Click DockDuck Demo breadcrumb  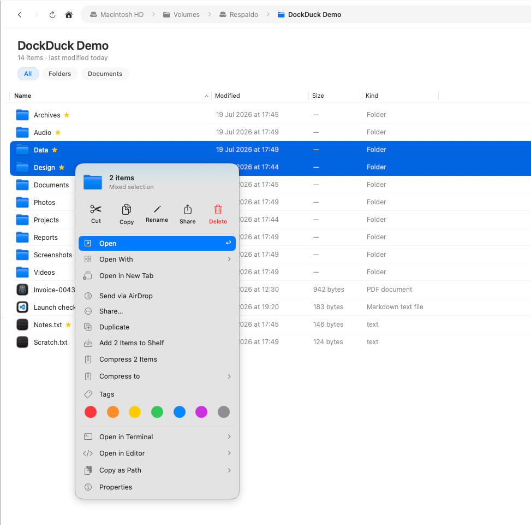pos(309,15)
